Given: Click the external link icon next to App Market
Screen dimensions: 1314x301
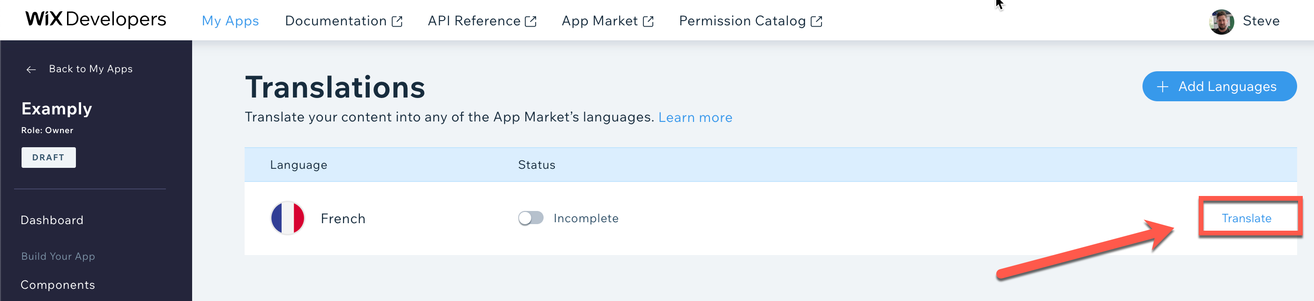Looking at the screenshot, I should [x=648, y=22].
